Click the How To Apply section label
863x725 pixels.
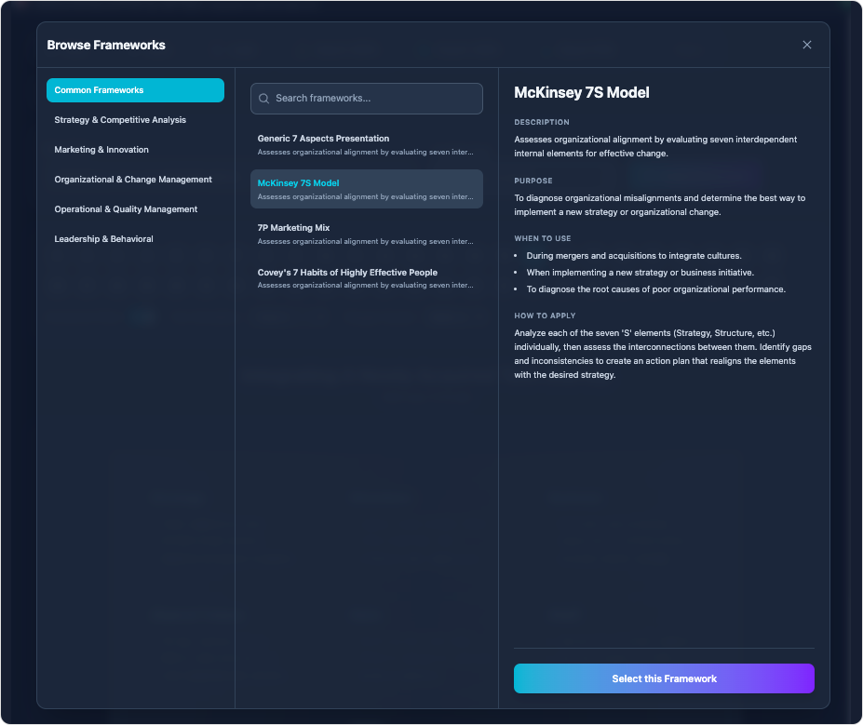[x=545, y=316]
